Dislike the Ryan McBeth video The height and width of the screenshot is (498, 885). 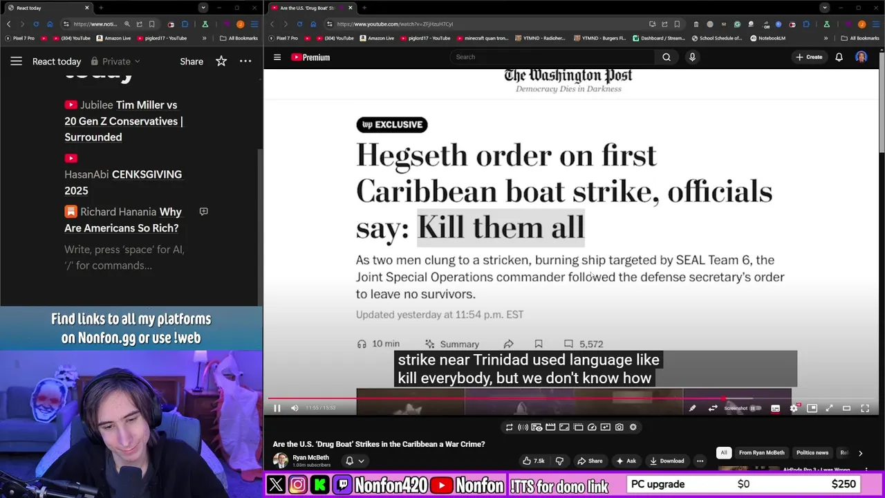(x=559, y=461)
